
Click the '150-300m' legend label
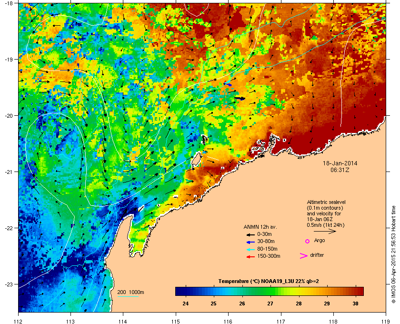click(269, 256)
